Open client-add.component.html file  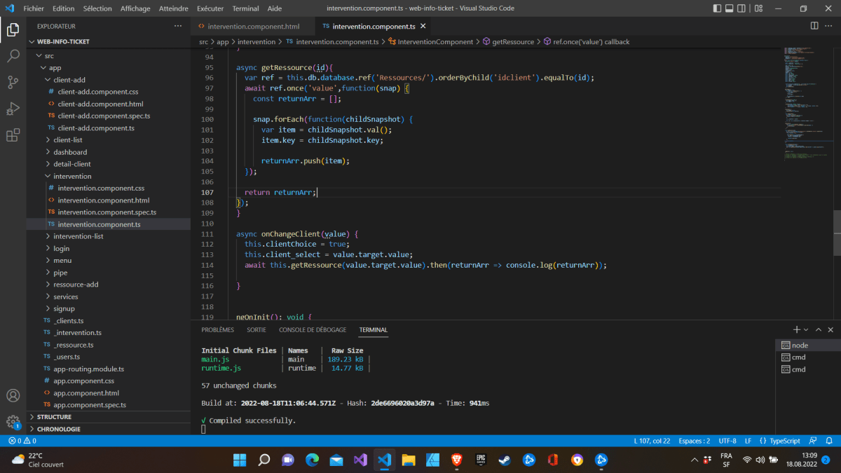click(x=109, y=104)
